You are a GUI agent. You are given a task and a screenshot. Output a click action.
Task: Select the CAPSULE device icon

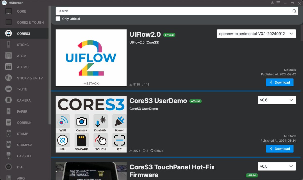(9, 156)
